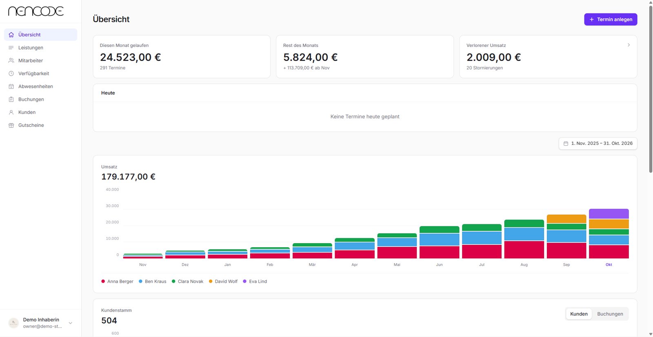Toggle Clara Novak series in legend
The height and width of the screenshot is (337, 653).
pyautogui.click(x=188, y=282)
